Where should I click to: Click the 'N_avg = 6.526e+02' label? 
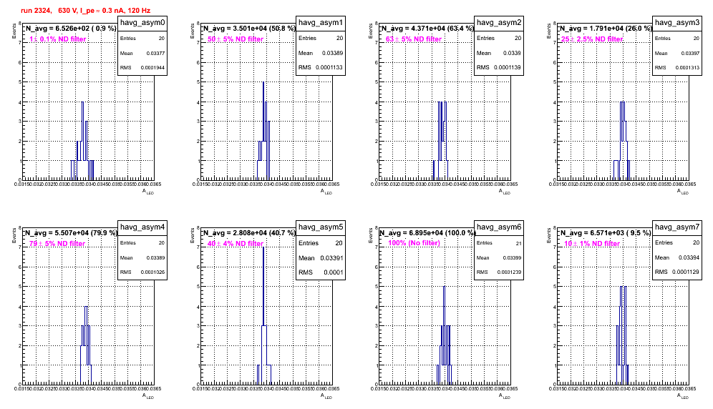[x=70, y=28]
